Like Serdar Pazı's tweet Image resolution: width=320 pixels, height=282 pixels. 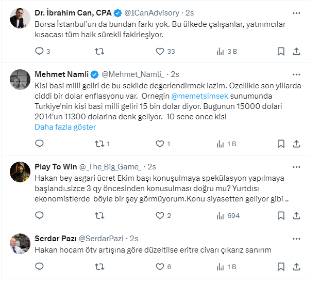coord(160,267)
